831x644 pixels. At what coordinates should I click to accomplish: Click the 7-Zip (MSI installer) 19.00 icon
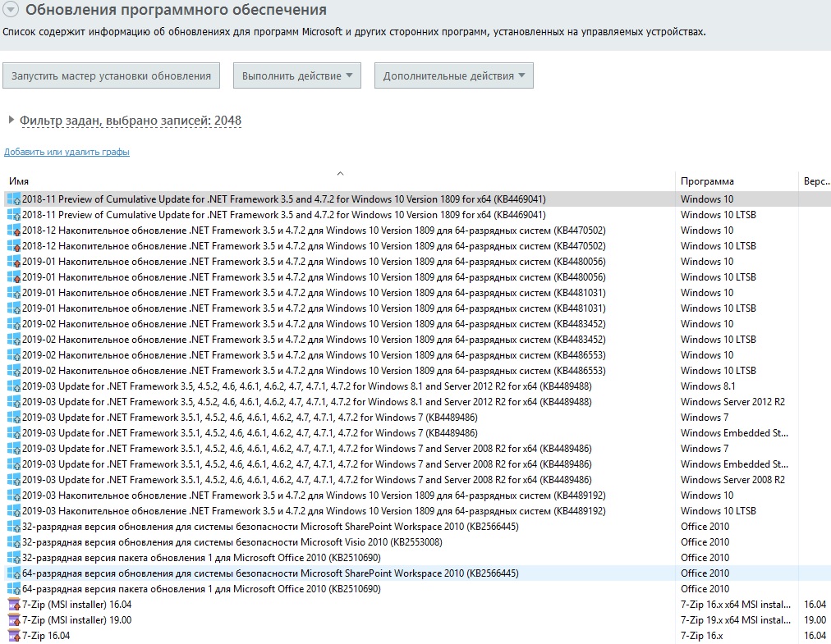14,620
